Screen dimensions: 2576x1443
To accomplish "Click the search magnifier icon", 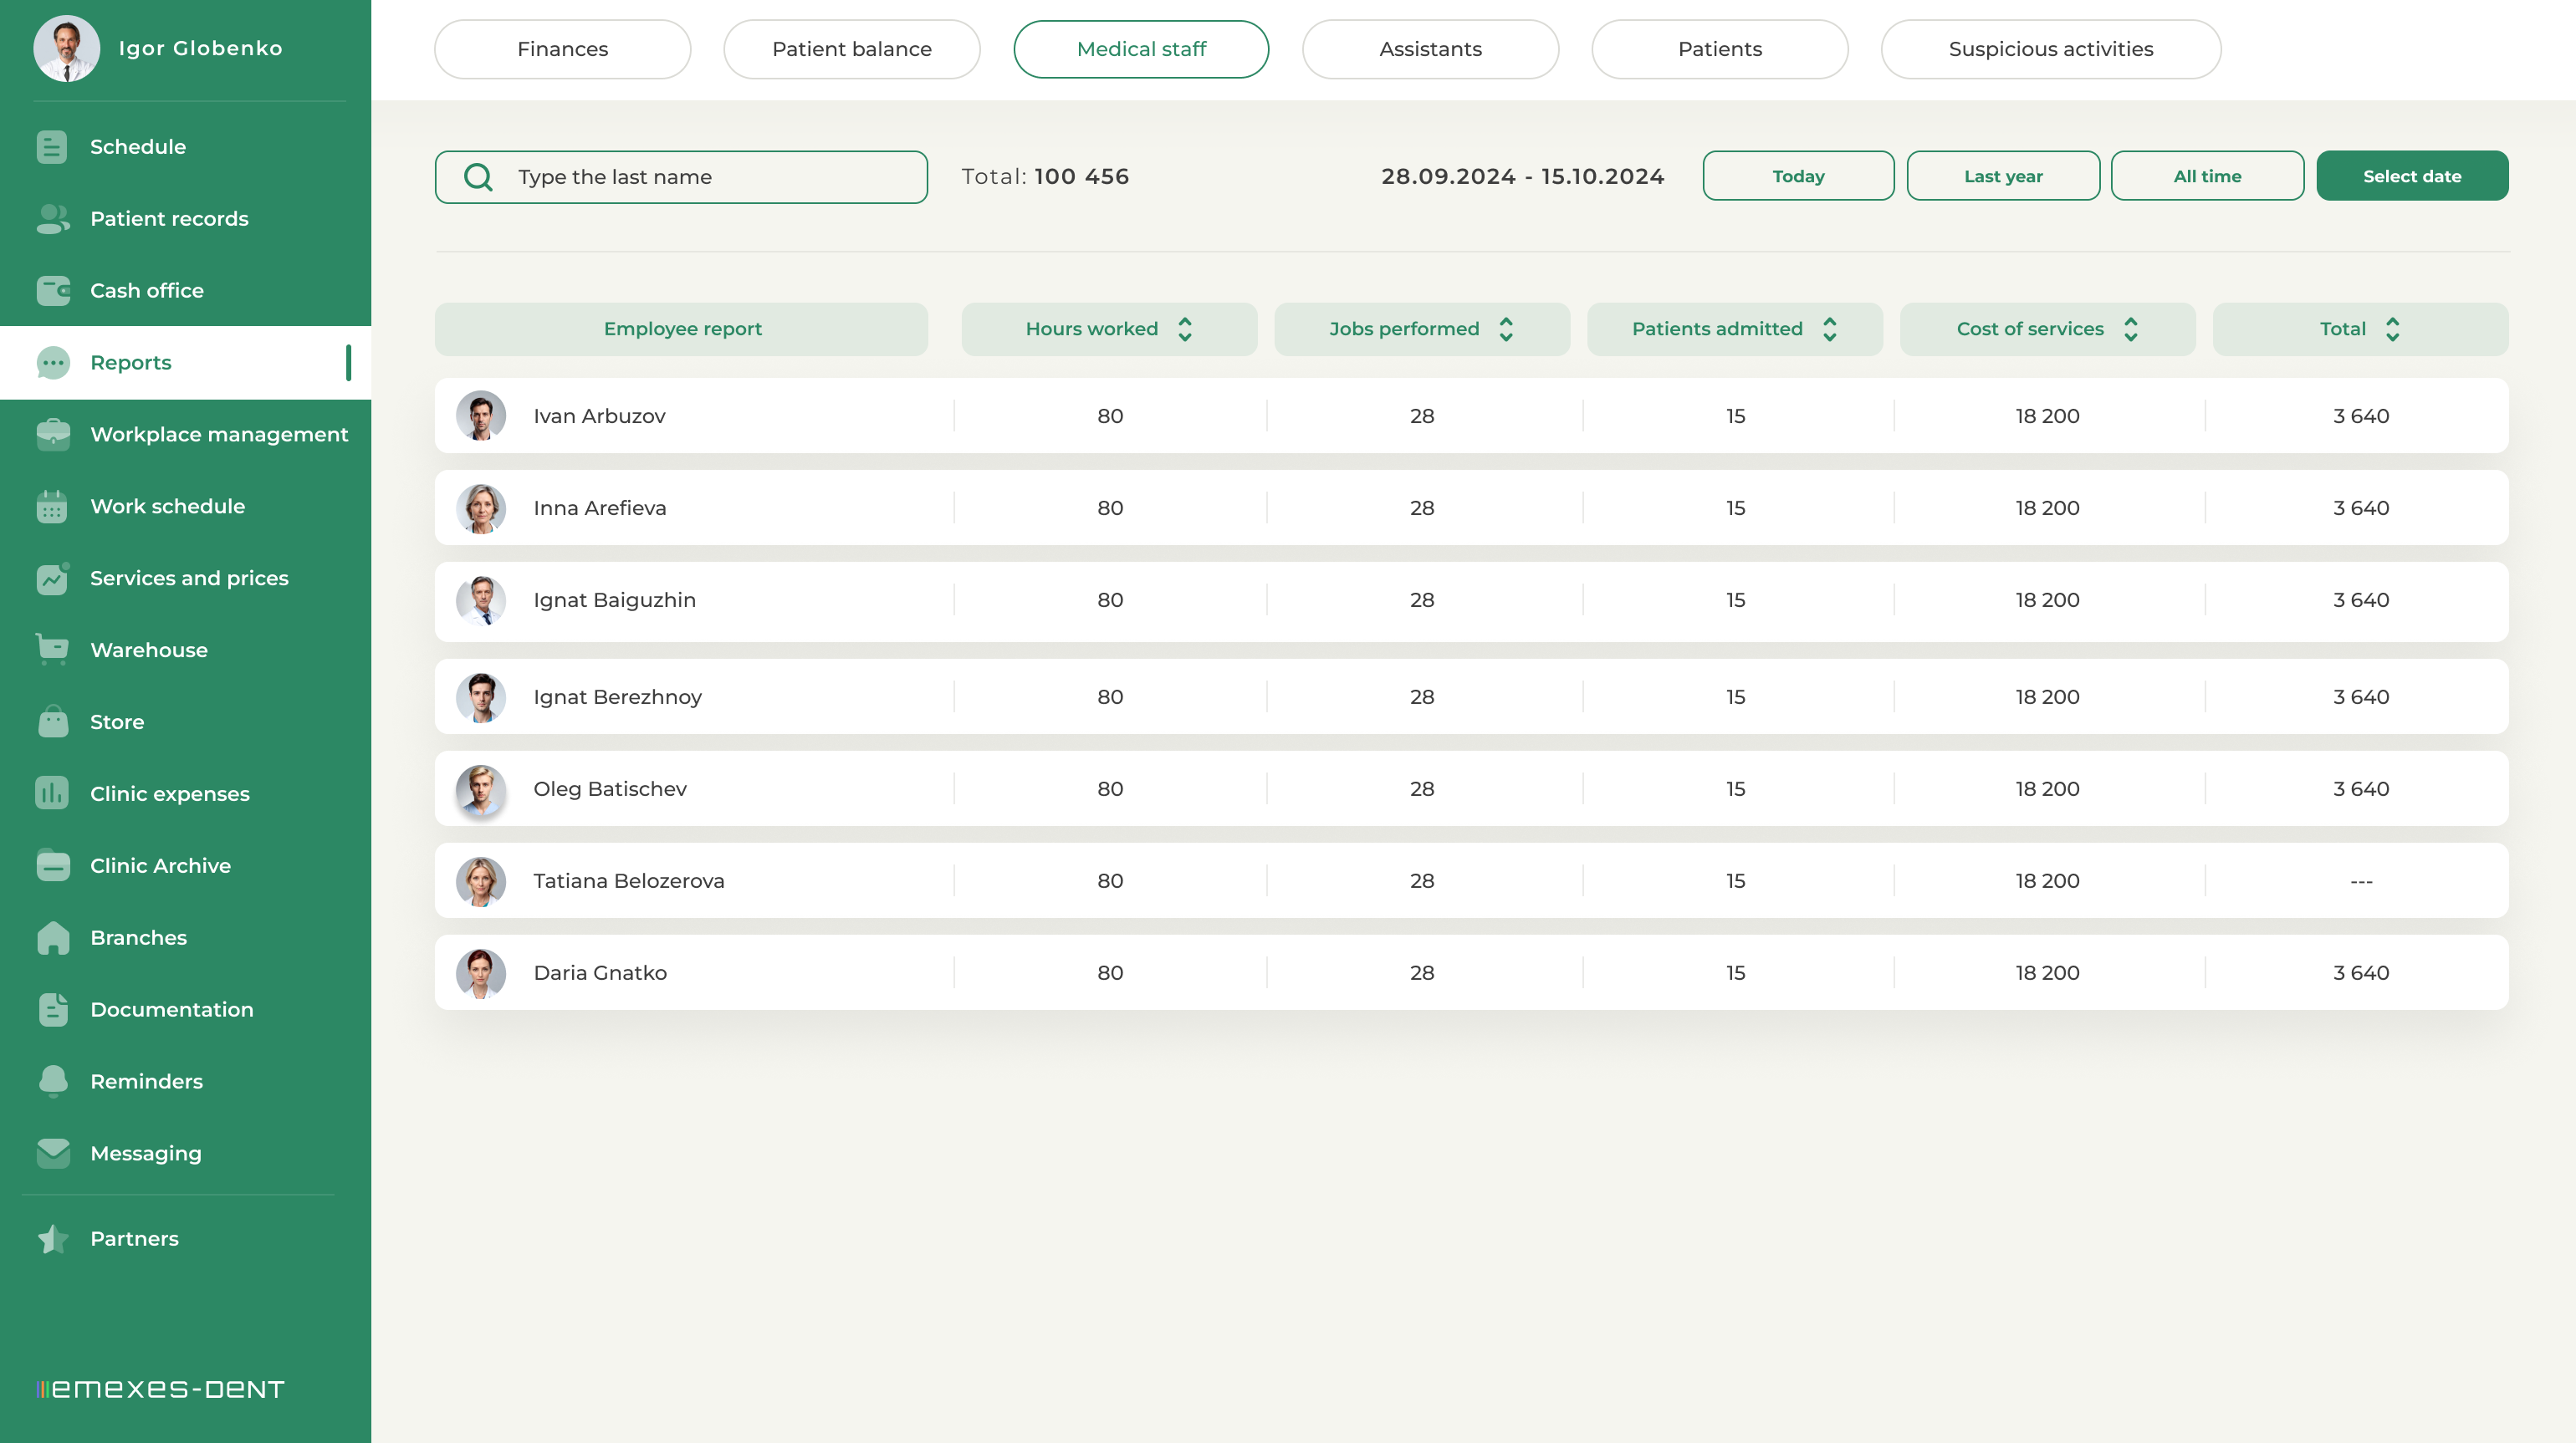I will coord(478,177).
